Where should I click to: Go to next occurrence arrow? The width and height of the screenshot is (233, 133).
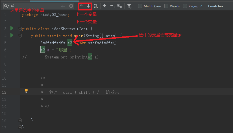point(88,6)
